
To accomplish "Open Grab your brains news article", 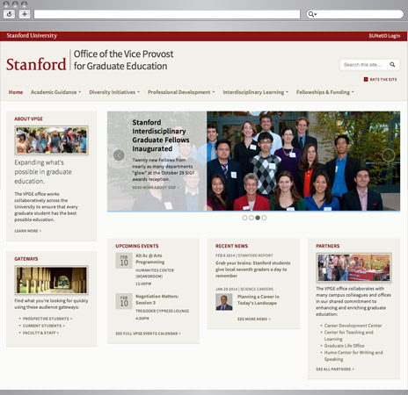I will [x=253, y=269].
